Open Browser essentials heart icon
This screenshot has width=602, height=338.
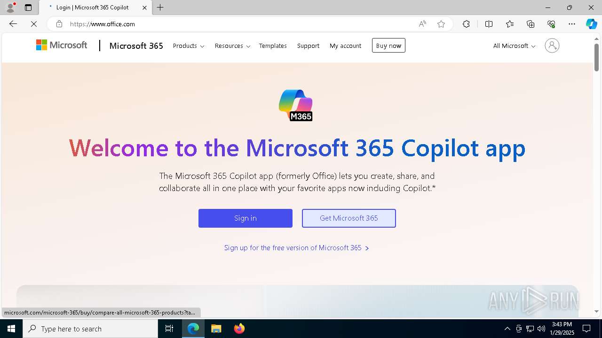pyautogui.click(x=551, y=24)
